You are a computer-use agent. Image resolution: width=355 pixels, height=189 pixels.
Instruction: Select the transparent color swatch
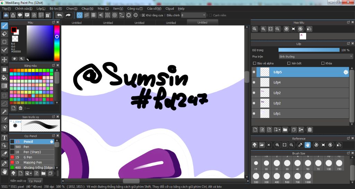pyautogui.click(x=15, y=38)
